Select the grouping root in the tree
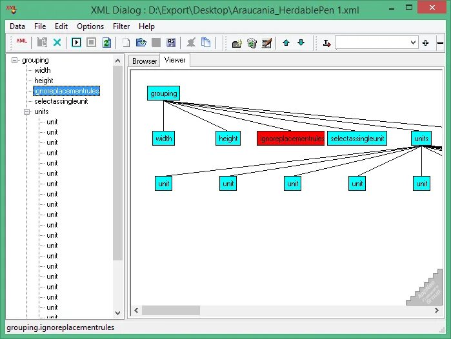 [35, 60]
